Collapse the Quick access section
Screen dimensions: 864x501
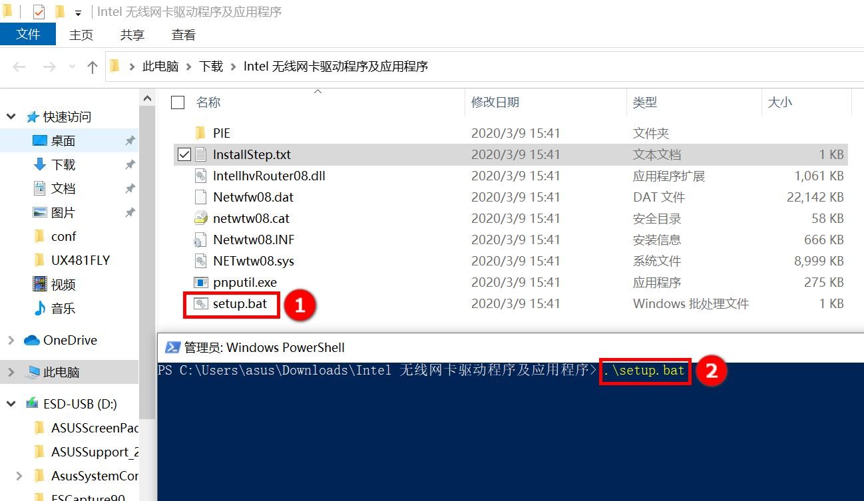tap(11, 116)
